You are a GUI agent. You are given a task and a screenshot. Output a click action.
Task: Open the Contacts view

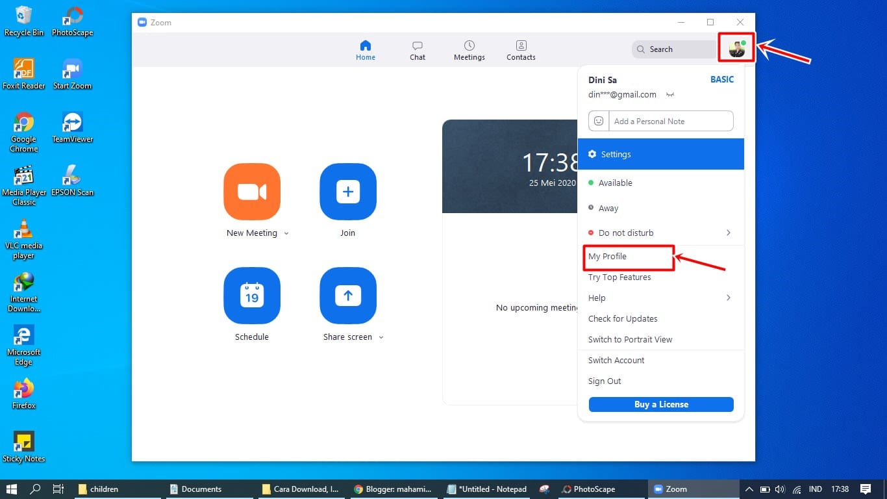coord(520,49)
